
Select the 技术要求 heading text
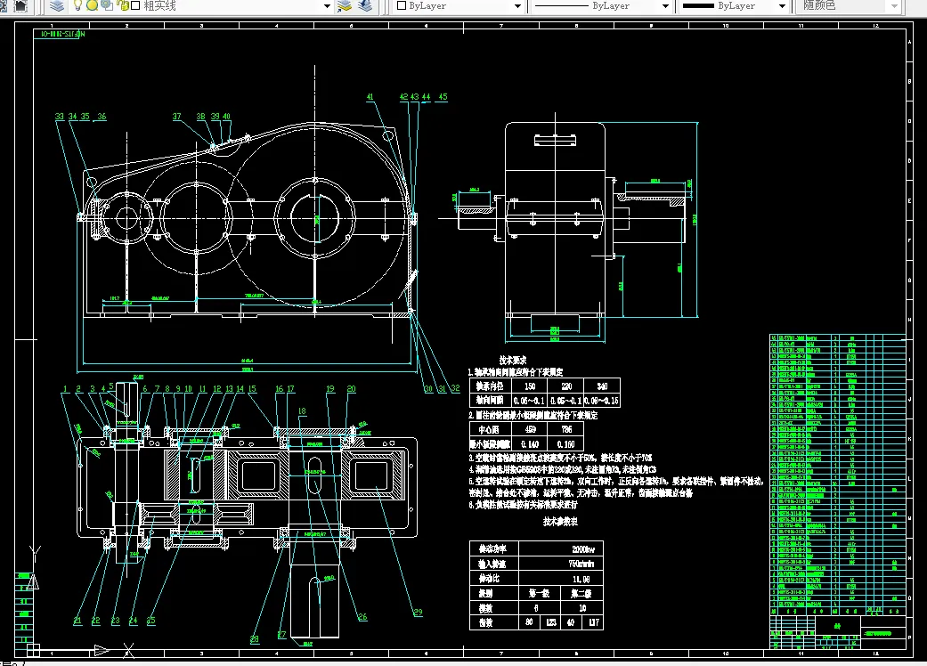[513, 360]
